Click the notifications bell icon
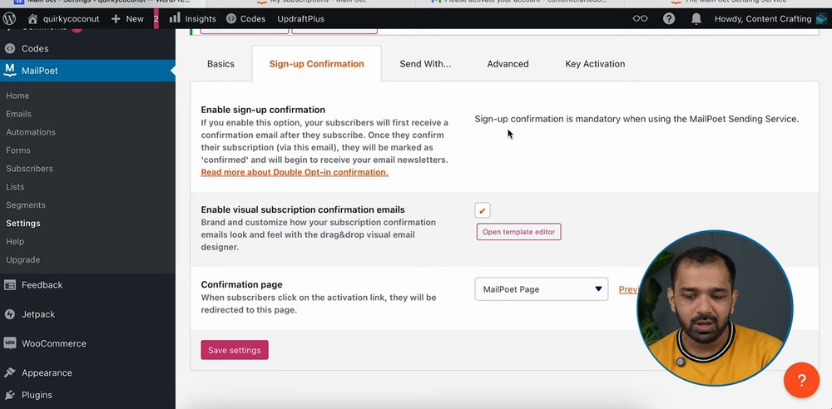The height and width of the screenshot is (409, 832). click(696, 18)
